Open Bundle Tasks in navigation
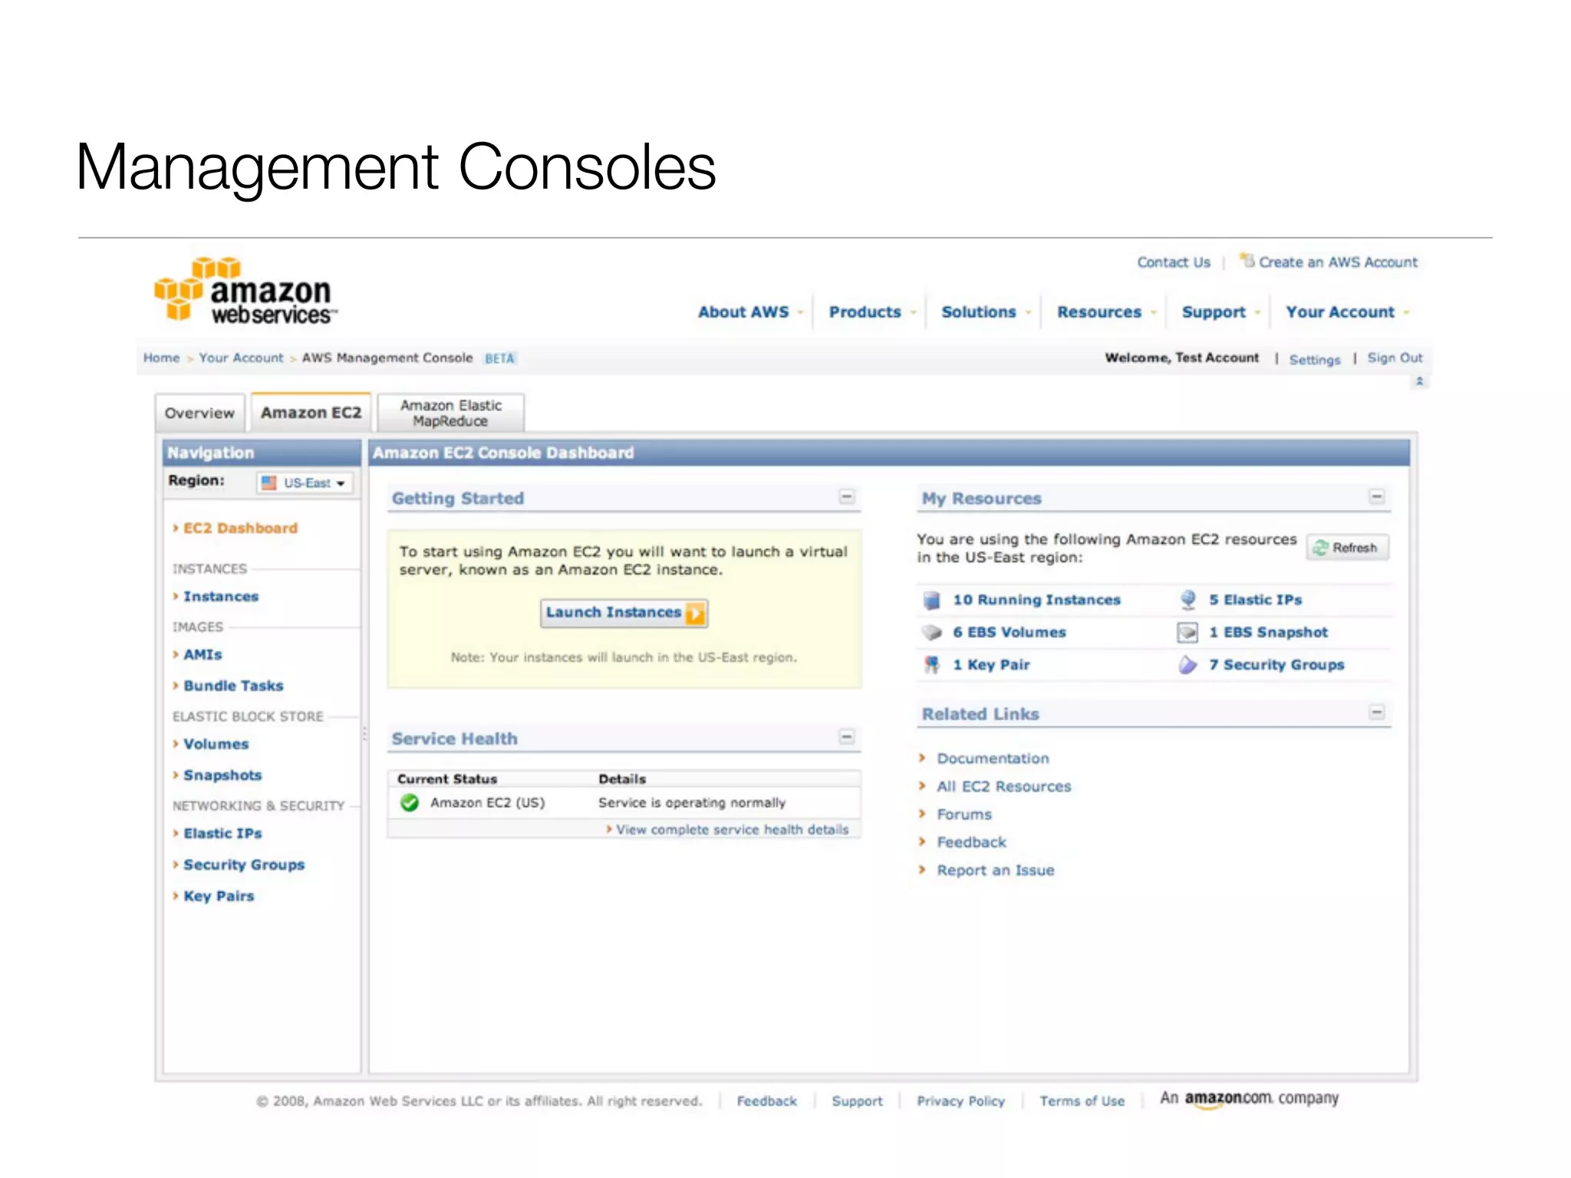Screen dimensions: 1571x1178 (233, 686)
